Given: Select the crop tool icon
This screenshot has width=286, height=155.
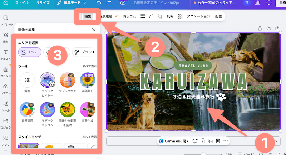Looking at the screenshot, I should pyautogui.click(x=160, y=16).
